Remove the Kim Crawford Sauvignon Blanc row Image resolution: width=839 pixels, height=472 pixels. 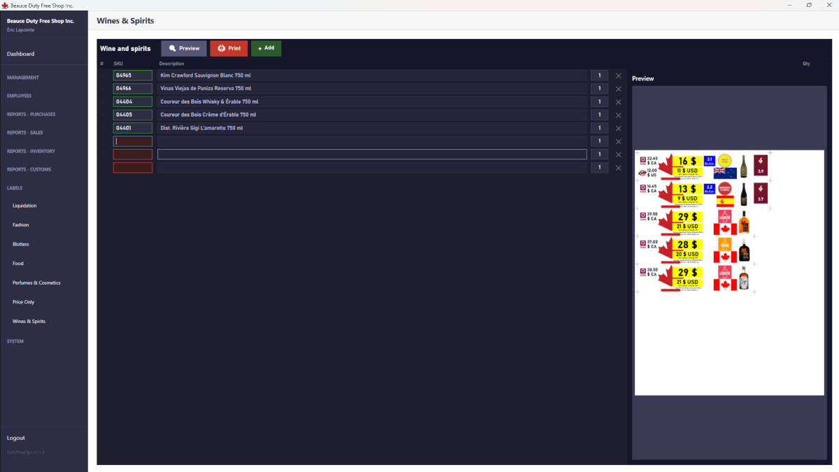click(618, 76)
